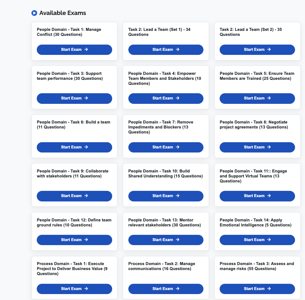Start Engage and Support Virtual Teams exam
The width and height of the screenshot is (305, 300).
257,196
